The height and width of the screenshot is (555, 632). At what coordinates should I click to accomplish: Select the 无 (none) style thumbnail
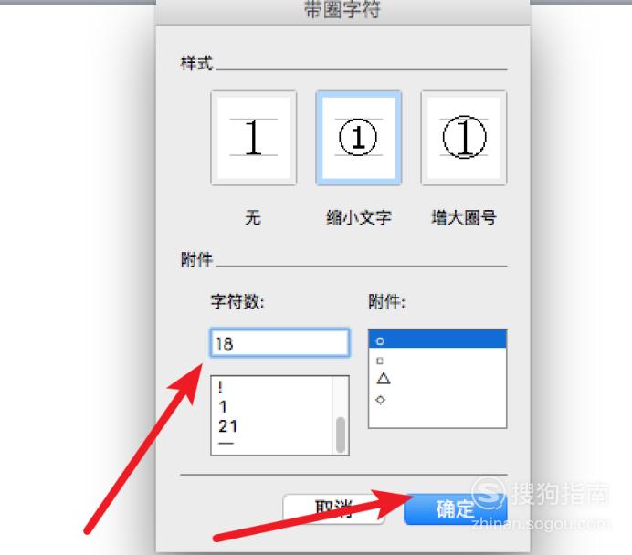pos(254,138)
